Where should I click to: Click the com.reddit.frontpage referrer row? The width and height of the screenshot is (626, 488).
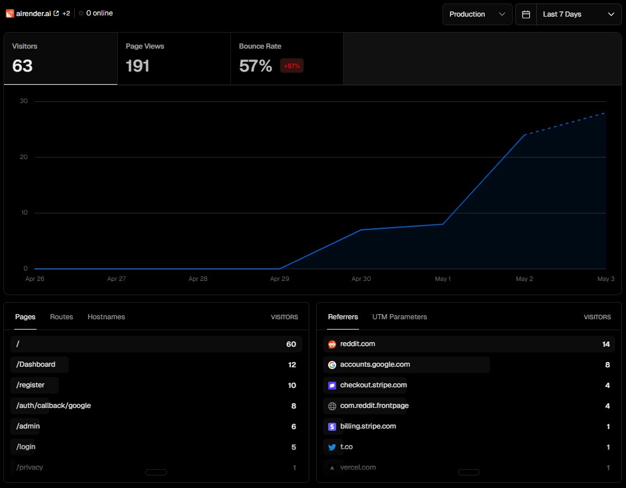tap(469, 406)
